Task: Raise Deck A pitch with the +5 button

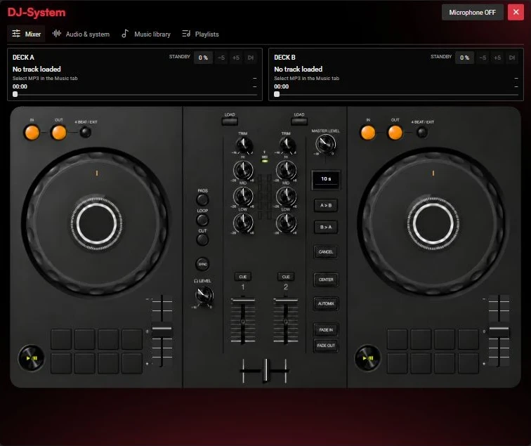Action: 236,58
